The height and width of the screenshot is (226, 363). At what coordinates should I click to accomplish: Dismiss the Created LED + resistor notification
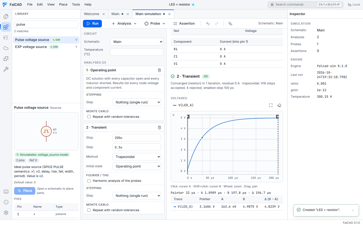coord(353,210)
